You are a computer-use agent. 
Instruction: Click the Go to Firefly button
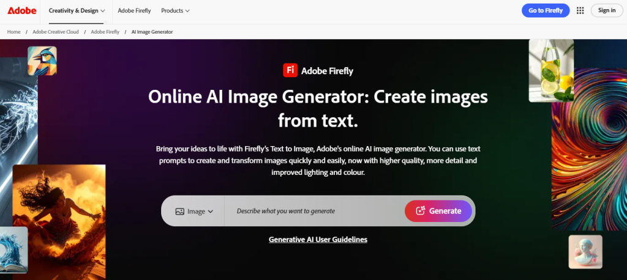click(x=546, y=11)
